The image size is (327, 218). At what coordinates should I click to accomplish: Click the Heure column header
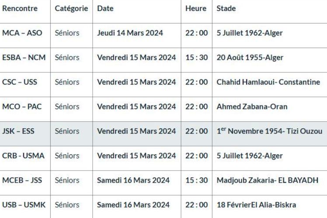pos(196,9)
